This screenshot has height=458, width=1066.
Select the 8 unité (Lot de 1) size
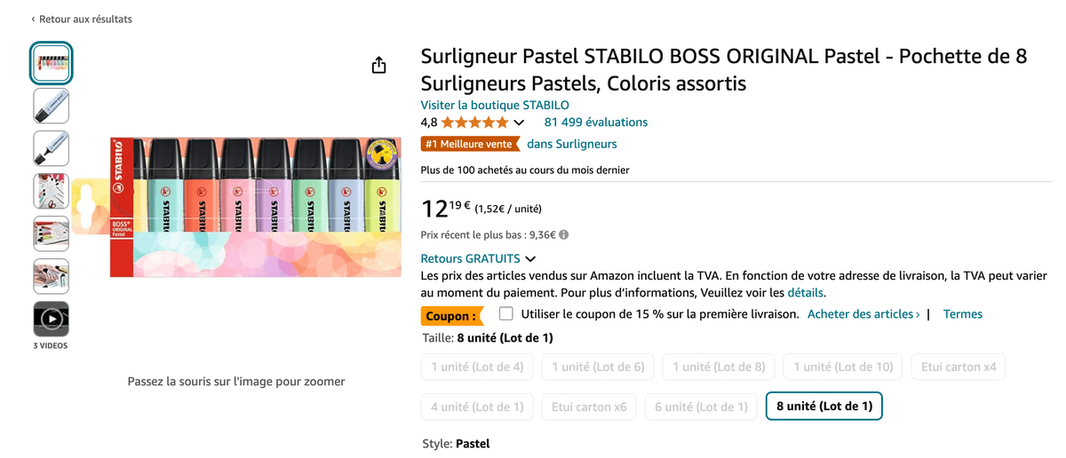coord(823,407)
